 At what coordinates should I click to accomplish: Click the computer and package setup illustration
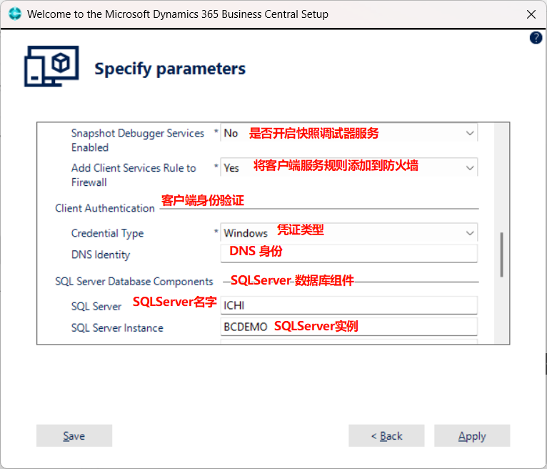coord(51,66)
